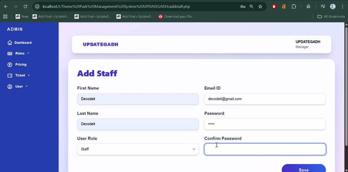Click the Confirm Password label

pyautogui.click(x=223, y=138)
